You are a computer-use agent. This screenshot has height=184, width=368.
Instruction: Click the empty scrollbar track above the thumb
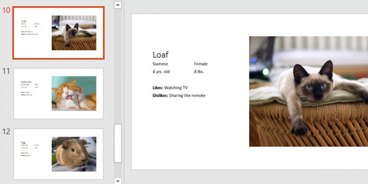[118, 66]
